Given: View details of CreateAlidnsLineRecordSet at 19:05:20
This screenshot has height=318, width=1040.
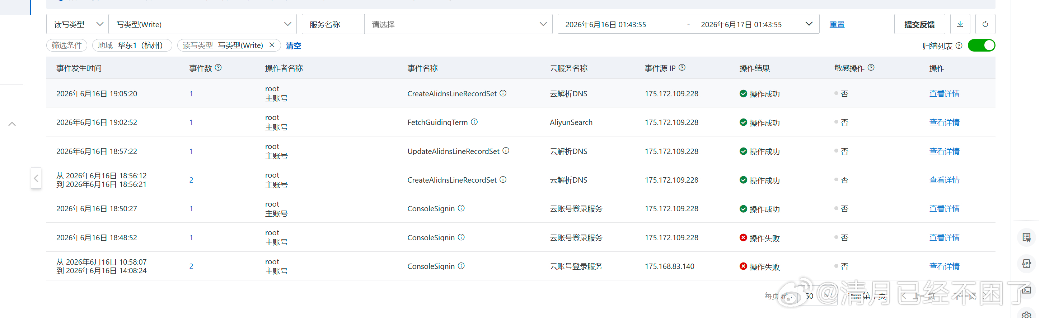Looking at the screenshot, I should point(944,93).
